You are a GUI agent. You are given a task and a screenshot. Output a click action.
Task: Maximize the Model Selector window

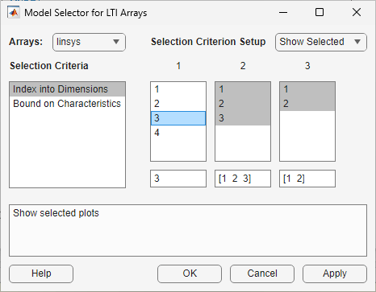320,12
